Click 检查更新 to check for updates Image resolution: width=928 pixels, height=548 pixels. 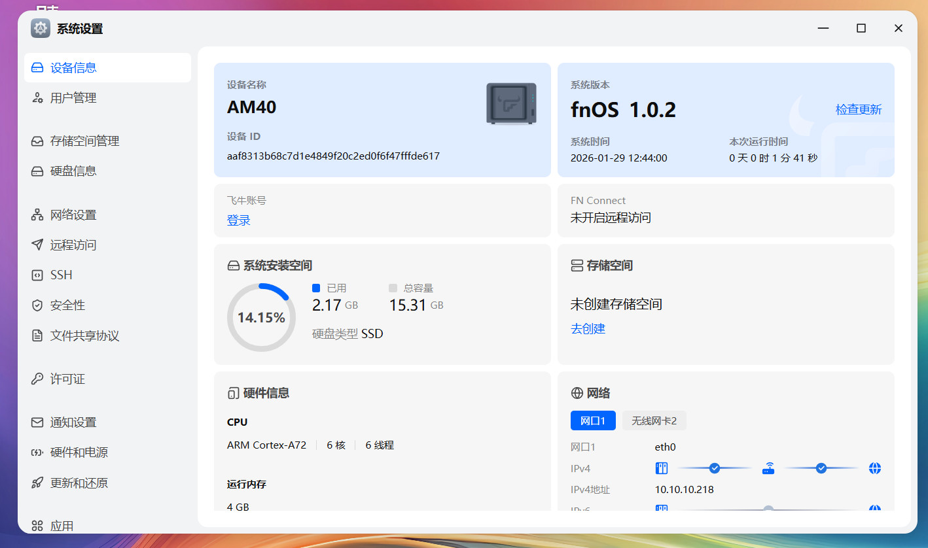[858, 110]
